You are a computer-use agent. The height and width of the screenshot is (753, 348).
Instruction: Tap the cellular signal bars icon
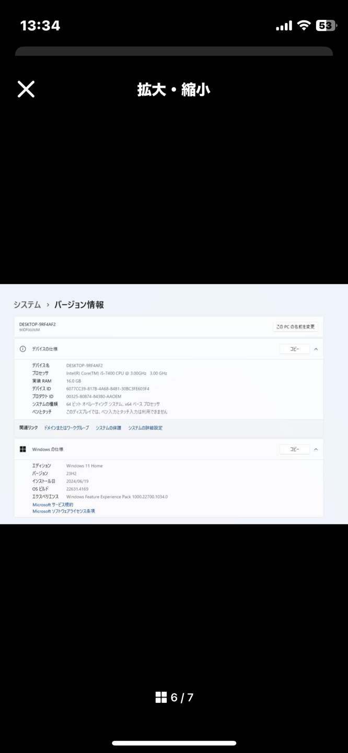284,25
